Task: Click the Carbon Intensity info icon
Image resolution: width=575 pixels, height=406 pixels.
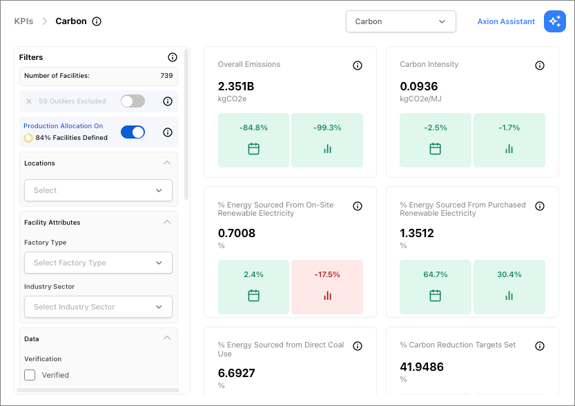Action: [x=539, y=65]
